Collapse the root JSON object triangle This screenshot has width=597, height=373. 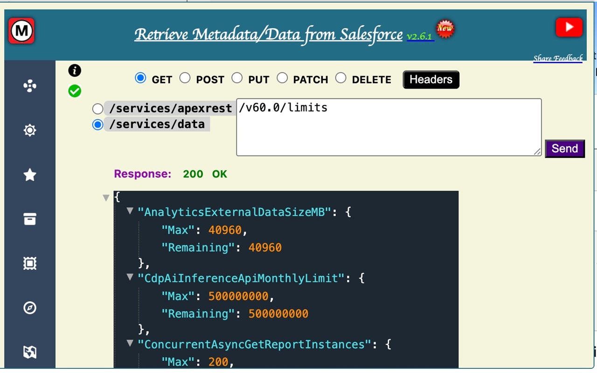point(106,198)
